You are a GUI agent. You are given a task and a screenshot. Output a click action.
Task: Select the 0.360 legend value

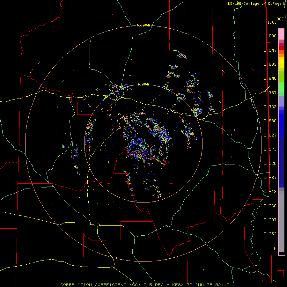270,206
